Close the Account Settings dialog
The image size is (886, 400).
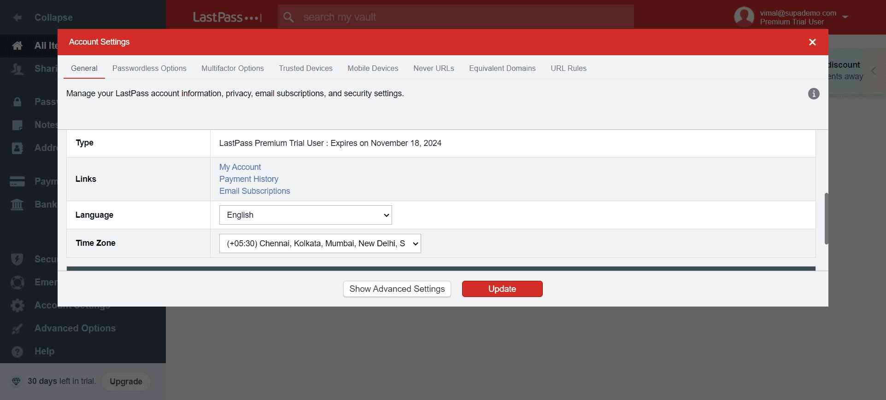tap(812, 42)
